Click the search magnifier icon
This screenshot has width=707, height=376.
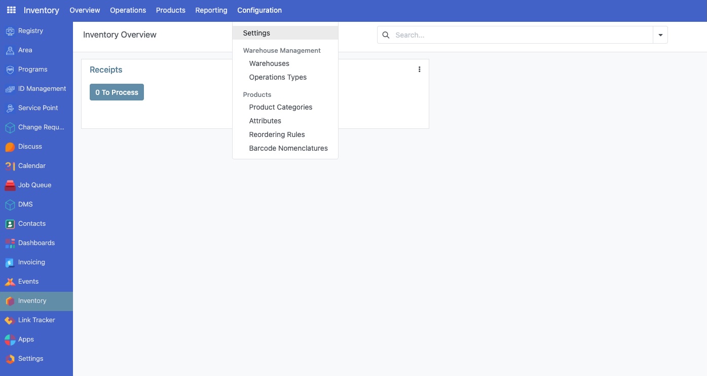[386, 35]
